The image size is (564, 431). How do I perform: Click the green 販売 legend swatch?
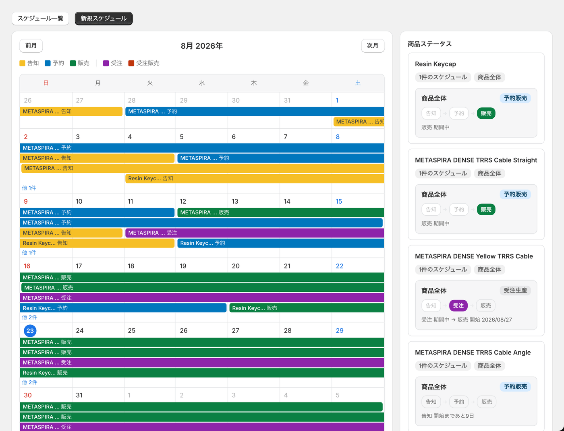click(x=73, y=63)
